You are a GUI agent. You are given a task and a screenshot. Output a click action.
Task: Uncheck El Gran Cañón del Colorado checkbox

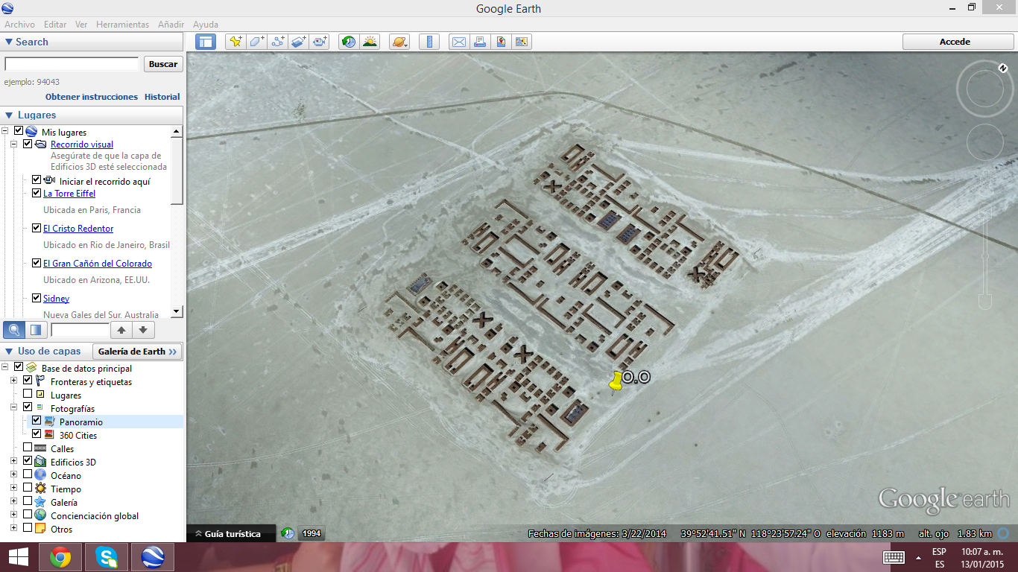click(37, 263)
